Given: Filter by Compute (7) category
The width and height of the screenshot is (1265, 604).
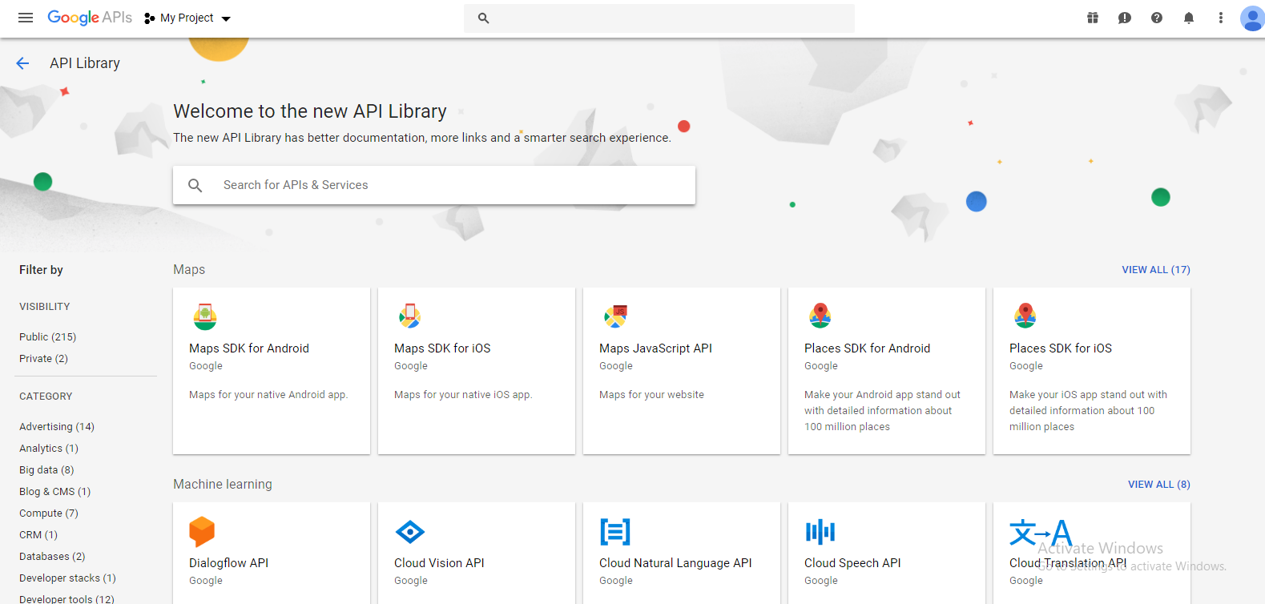Looking at the screenshot, I should (x=49, y=513).
